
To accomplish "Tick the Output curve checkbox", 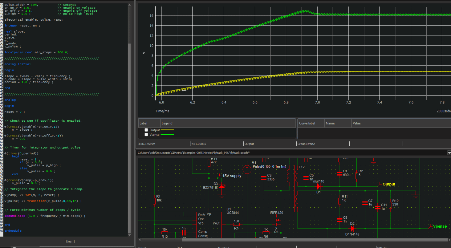I will (146, 130).
